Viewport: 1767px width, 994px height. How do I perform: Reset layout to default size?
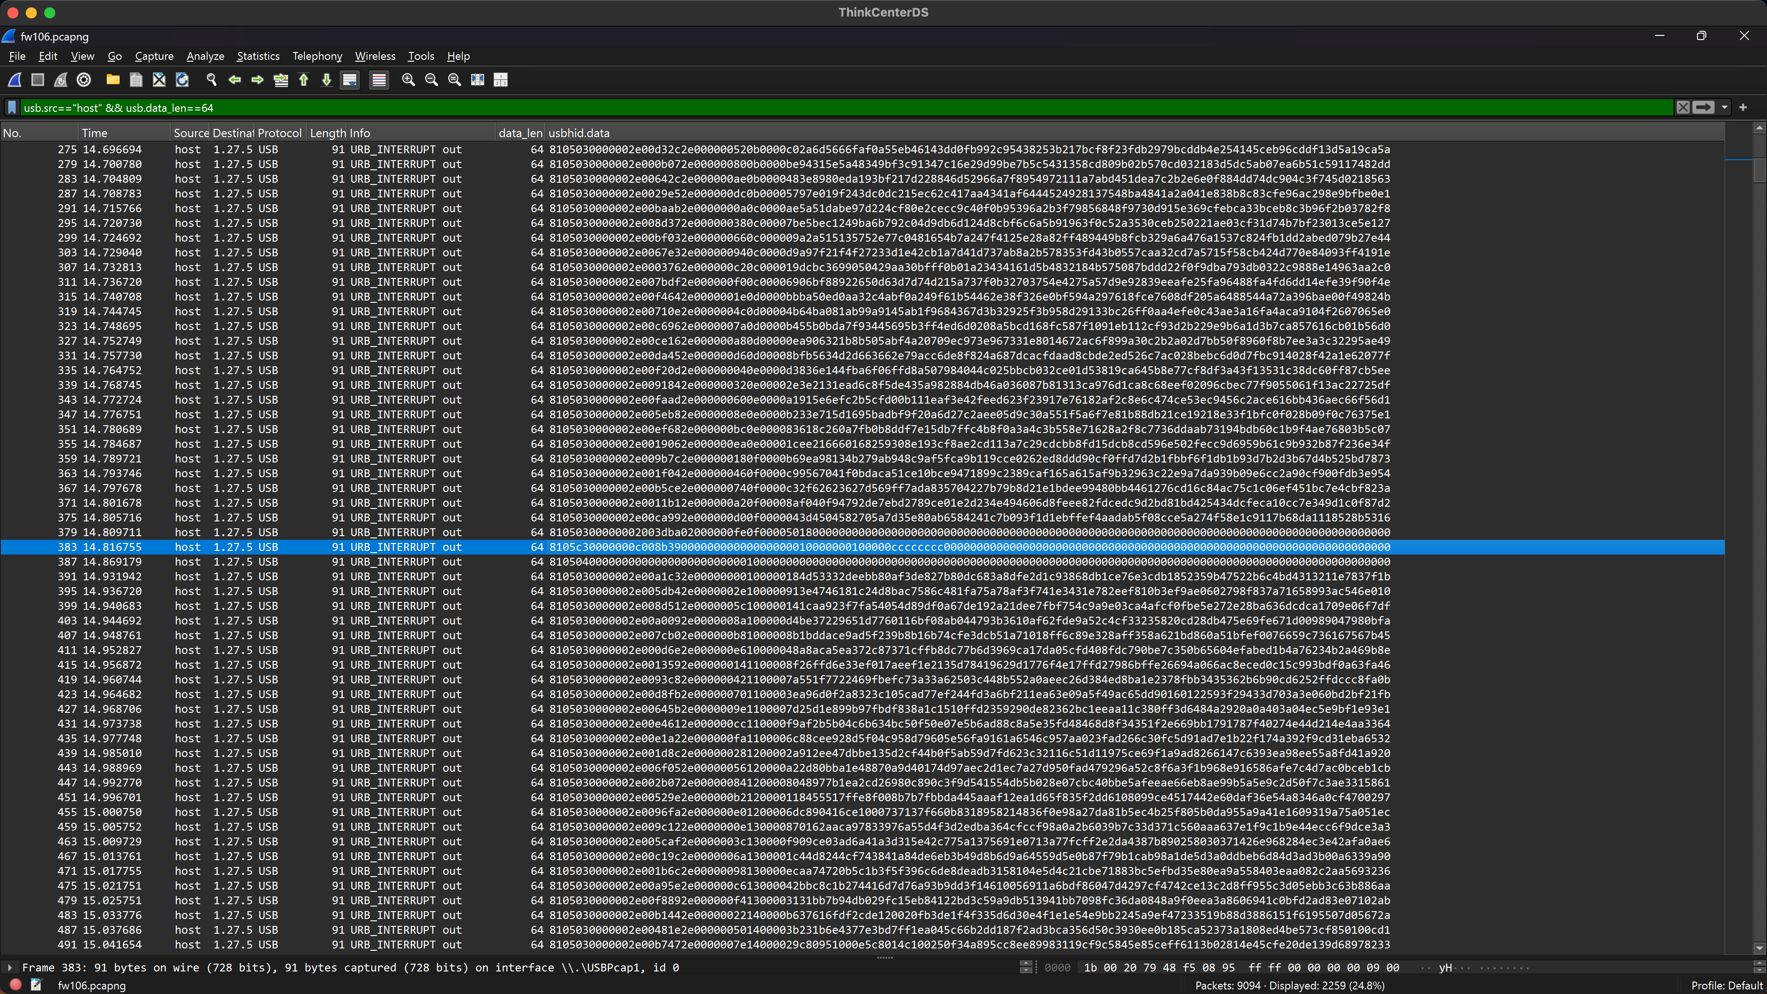[478, 80]
